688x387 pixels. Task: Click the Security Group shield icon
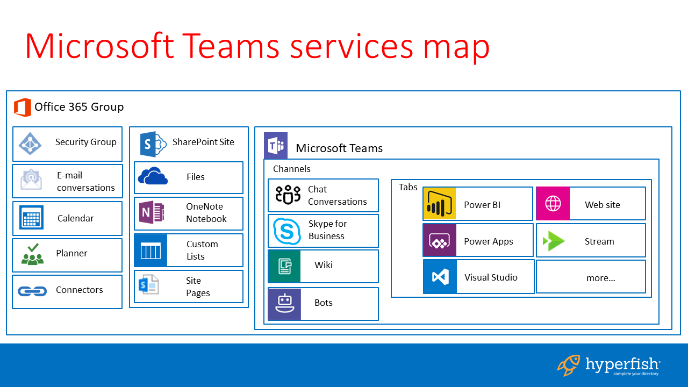click(31, 144)
